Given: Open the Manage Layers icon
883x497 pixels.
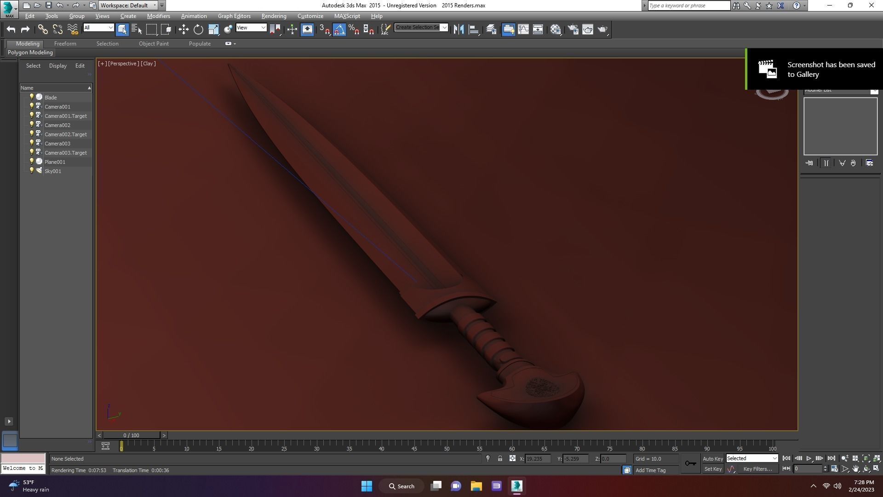Looking at the screenshot, I should [491, 29].
